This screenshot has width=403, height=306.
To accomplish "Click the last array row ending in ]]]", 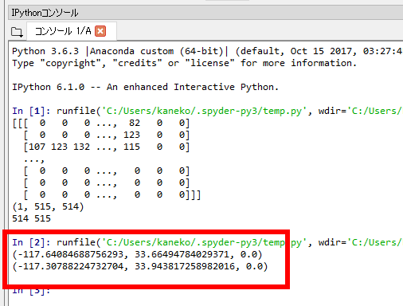I will 112,194.
